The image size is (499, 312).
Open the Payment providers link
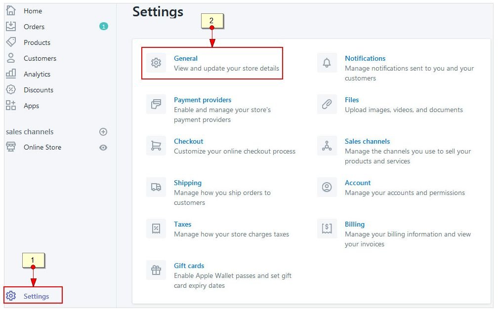point(203,100)
